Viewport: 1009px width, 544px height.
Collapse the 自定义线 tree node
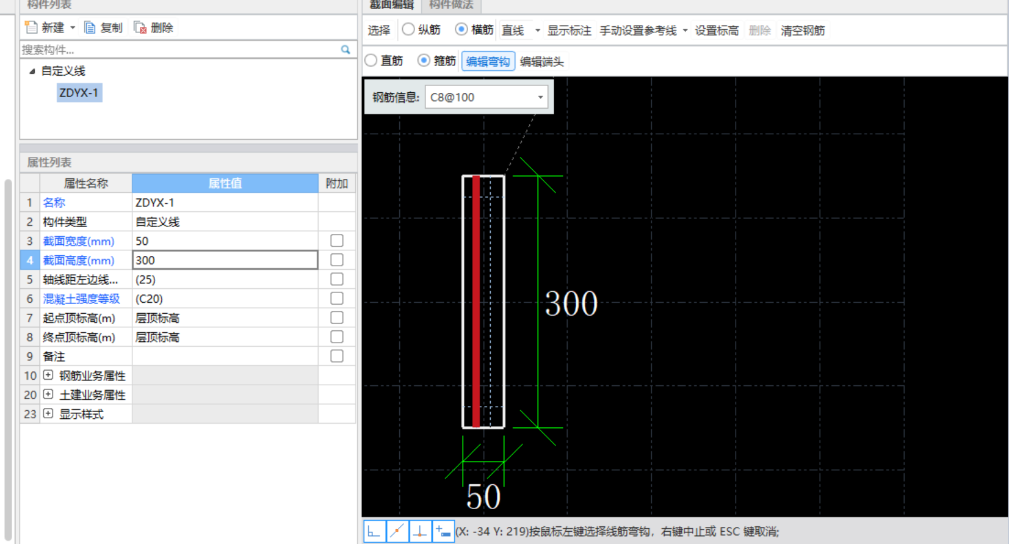32,71
